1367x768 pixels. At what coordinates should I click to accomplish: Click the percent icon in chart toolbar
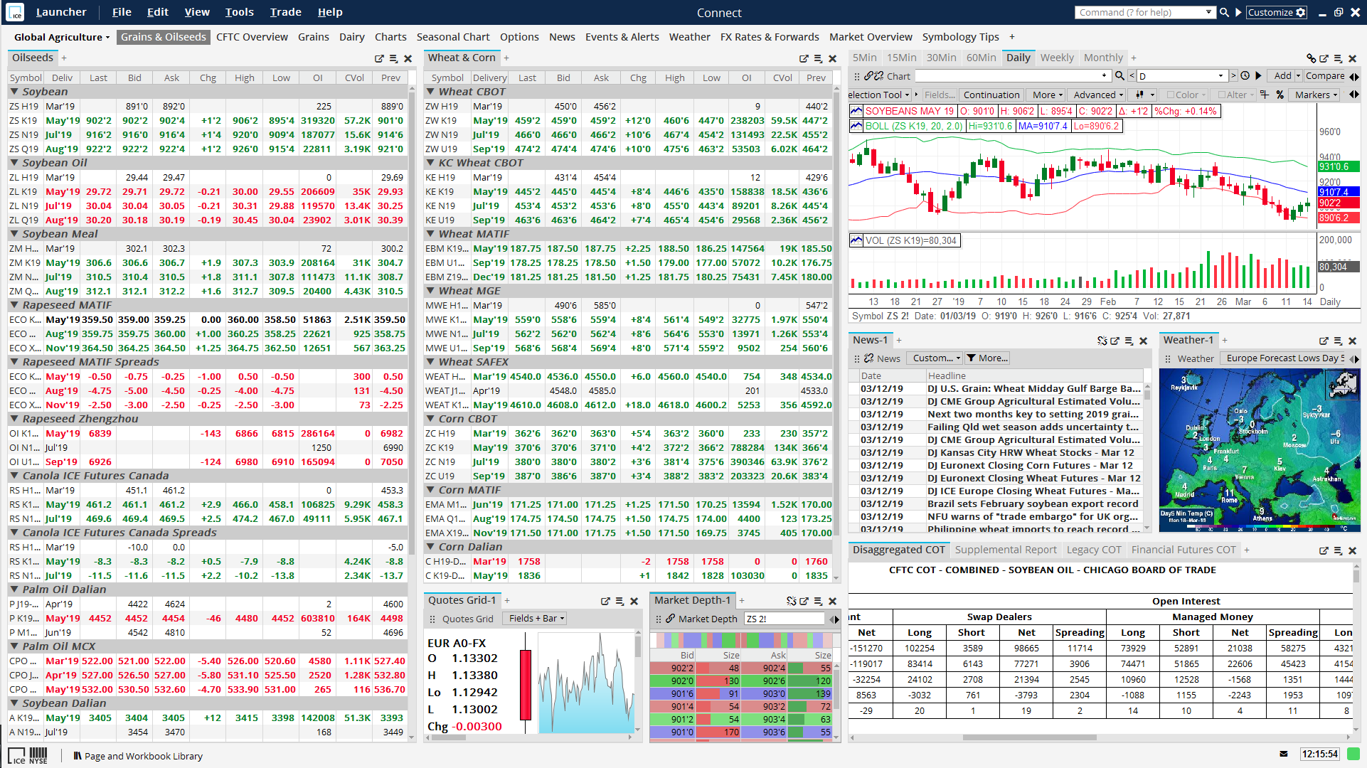point(1280,95)
